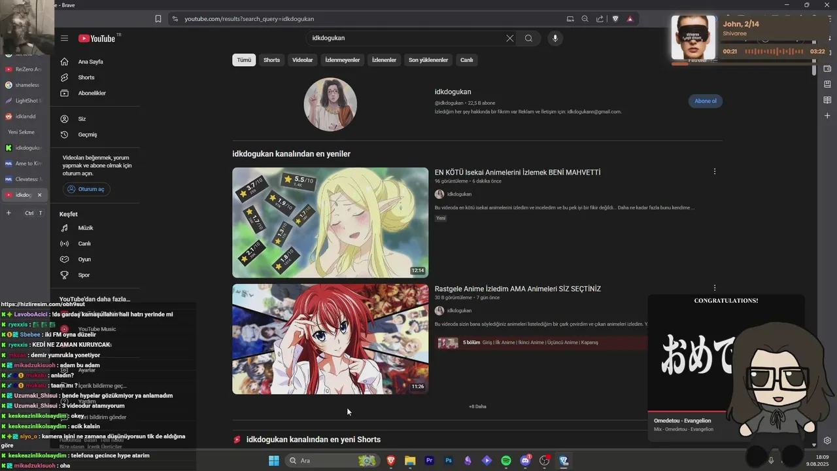837x471 pixels.
Task: Click the Brave address bar URL
Action: [249, 19]
